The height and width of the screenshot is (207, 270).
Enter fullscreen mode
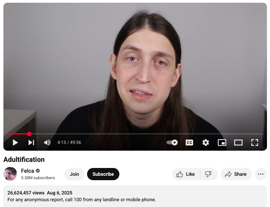[x=255, y=143]
